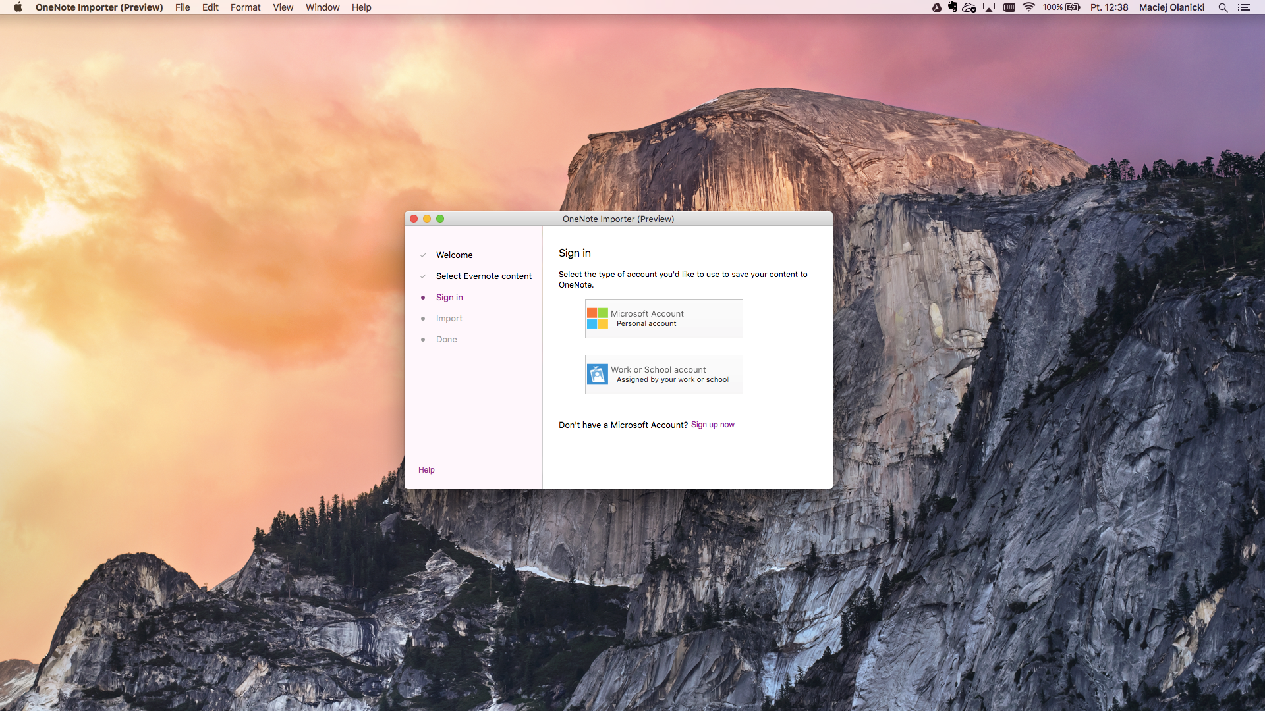Open the AirPlay display menu icon
1265x711 pixels.
coord(989,7)
